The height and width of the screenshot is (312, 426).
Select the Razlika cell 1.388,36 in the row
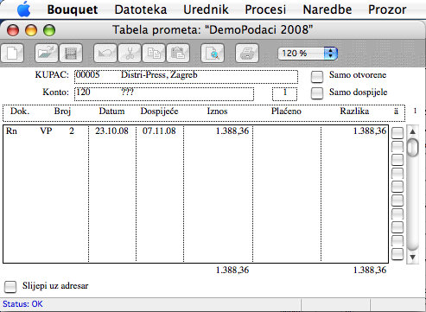tap(370, 131)
